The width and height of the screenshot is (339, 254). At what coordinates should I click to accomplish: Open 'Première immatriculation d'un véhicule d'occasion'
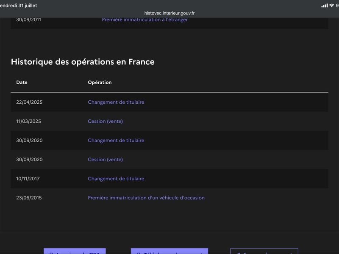[x=146, y=198]
